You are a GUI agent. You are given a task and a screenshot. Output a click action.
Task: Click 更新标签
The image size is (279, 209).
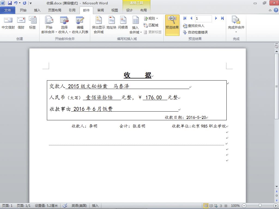(x=153, y=32)
